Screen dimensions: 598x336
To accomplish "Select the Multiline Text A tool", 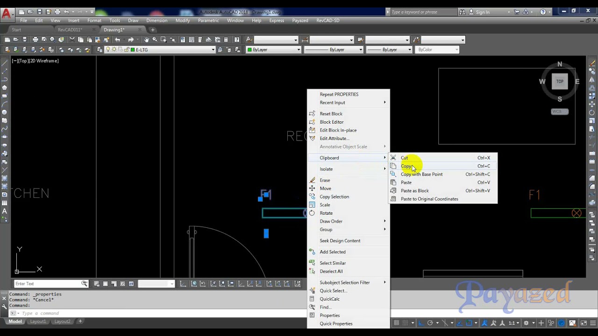I will (5, 211).
